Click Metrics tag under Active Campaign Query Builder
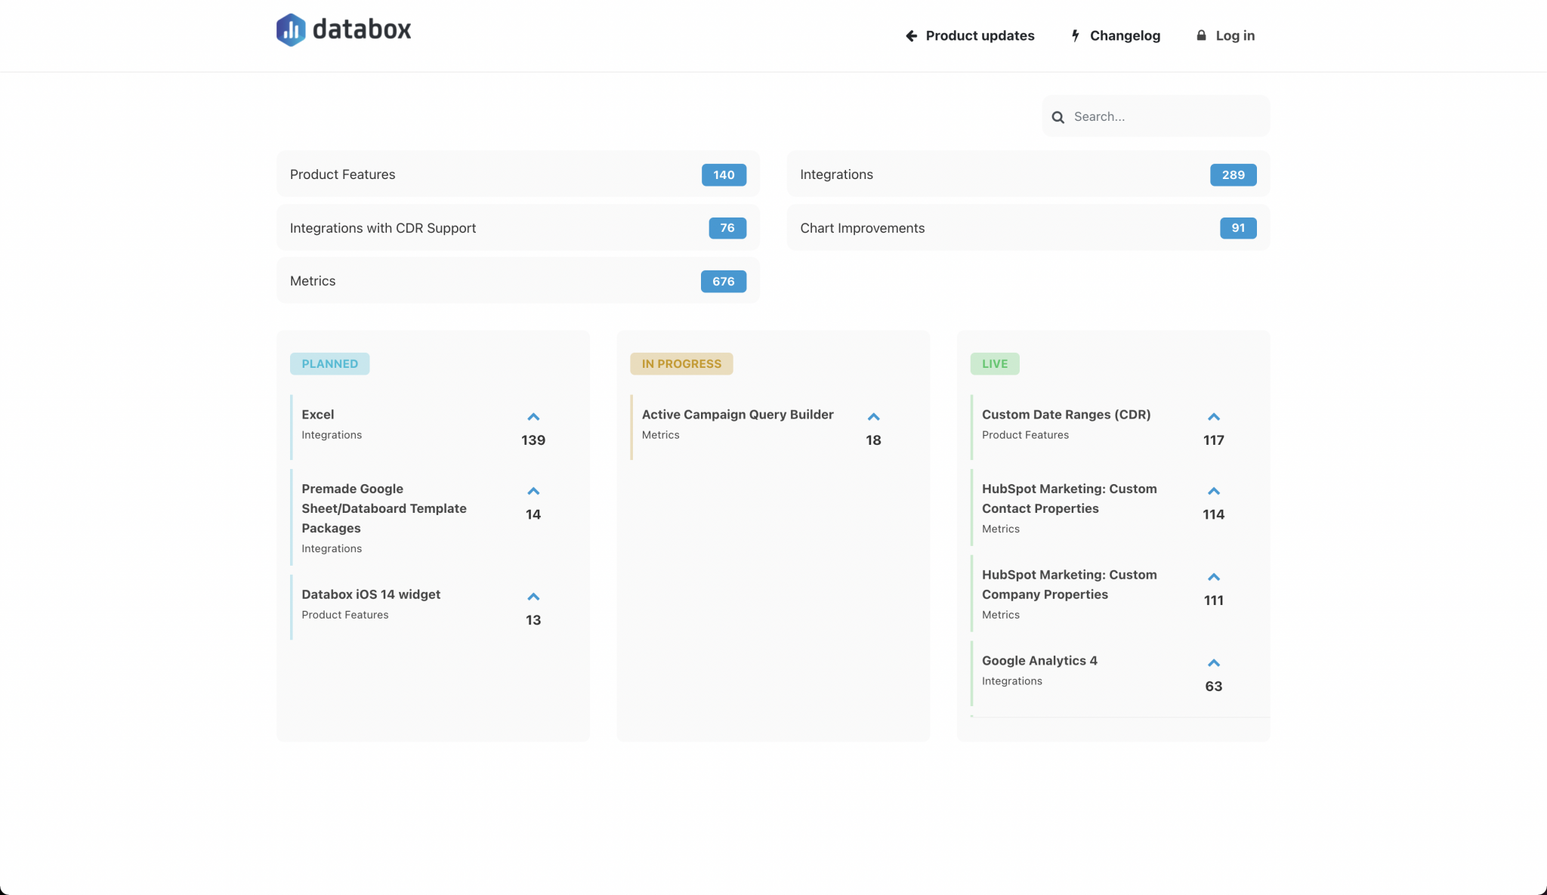 (660, 435)
